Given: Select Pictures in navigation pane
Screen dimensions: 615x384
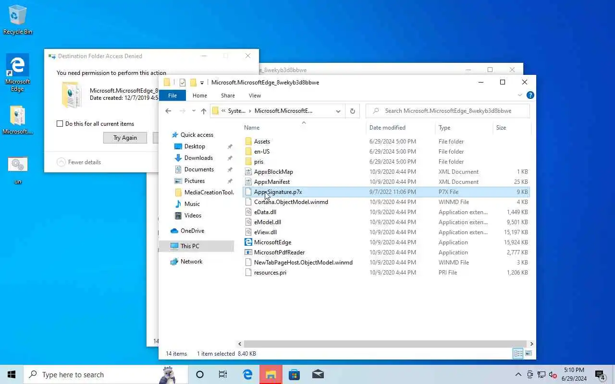Looking at the screenshot, I should [195, 181].
